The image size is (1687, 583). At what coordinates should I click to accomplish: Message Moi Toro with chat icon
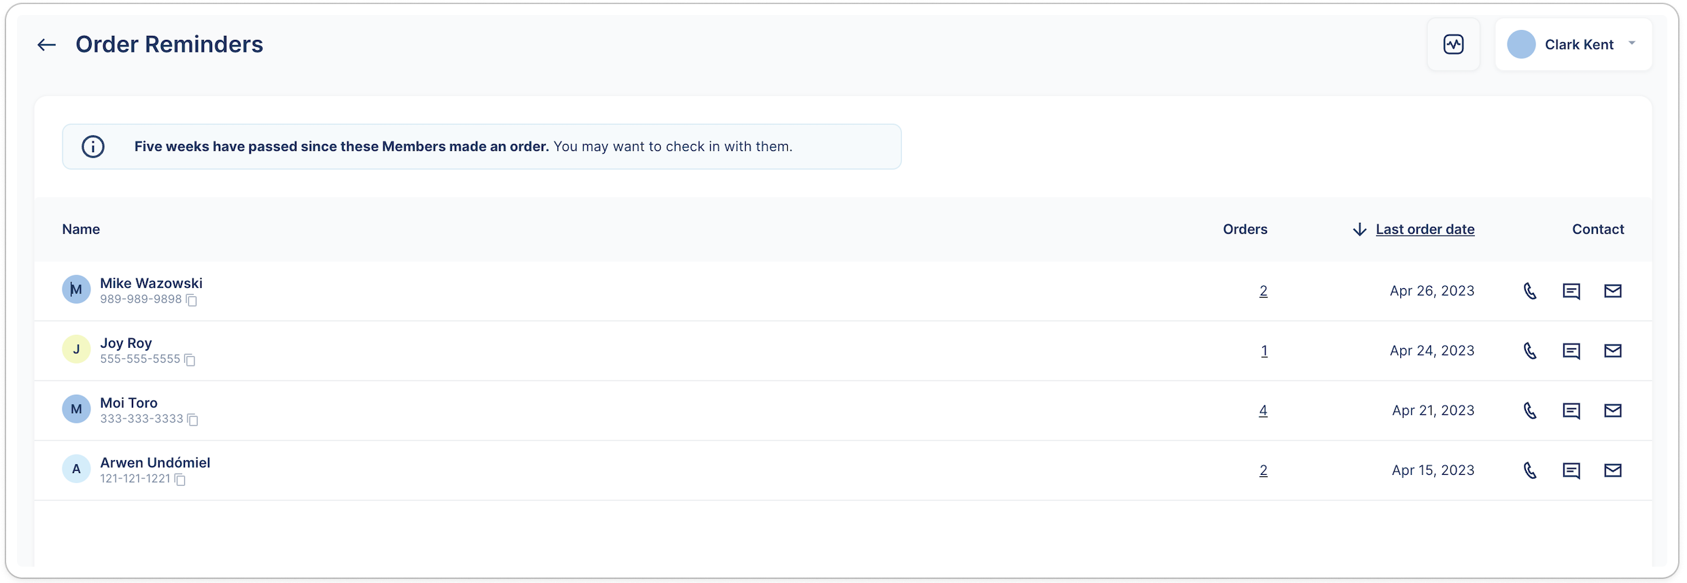(1571, 411)
